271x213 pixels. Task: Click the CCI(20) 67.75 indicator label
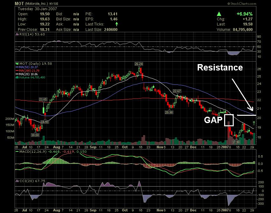coord(32,181)
